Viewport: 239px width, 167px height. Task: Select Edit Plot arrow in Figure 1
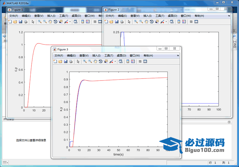[x=33, y=22]
